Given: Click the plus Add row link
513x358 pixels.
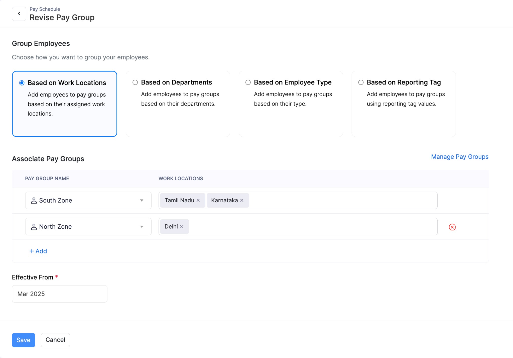Looking at the screenshot, I should point(38,251).
